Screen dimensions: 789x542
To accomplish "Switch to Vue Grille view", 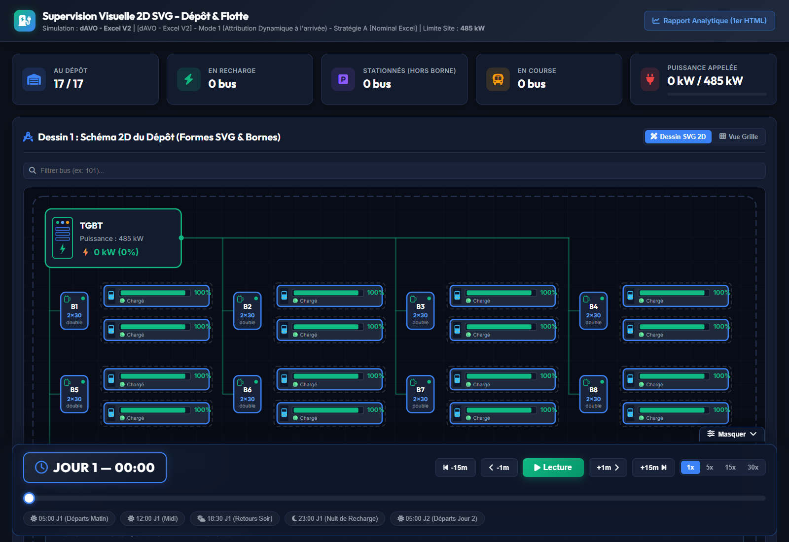I will point(738,136).
